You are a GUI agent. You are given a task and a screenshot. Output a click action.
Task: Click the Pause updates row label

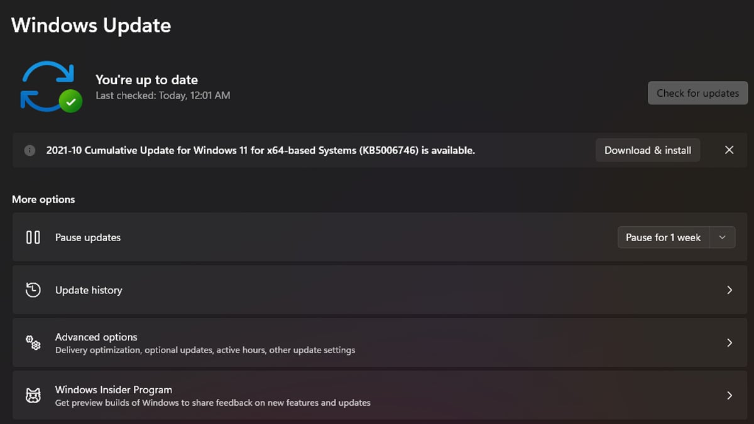click(x=88, y=237)
